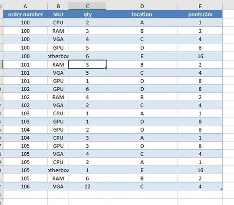Select column B header
This screenshot has width=234, height=205.
[x=58, y=6]
